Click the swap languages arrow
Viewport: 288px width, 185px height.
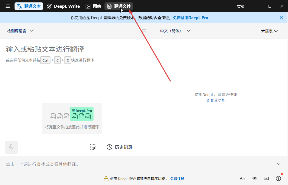[144, 31]
